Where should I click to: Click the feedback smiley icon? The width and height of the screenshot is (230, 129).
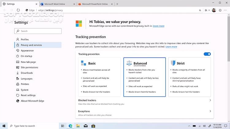[x=220, y=10]
